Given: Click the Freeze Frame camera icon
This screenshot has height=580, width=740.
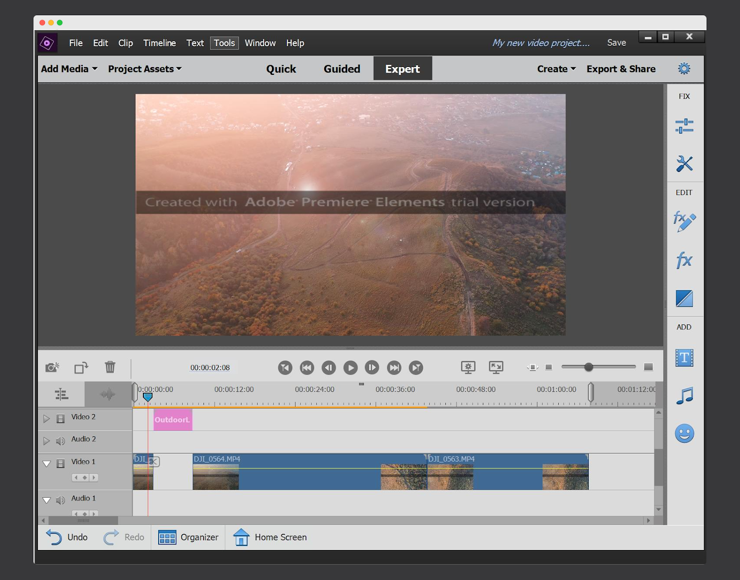Looking at the screenshot, I should click(52, 367).
